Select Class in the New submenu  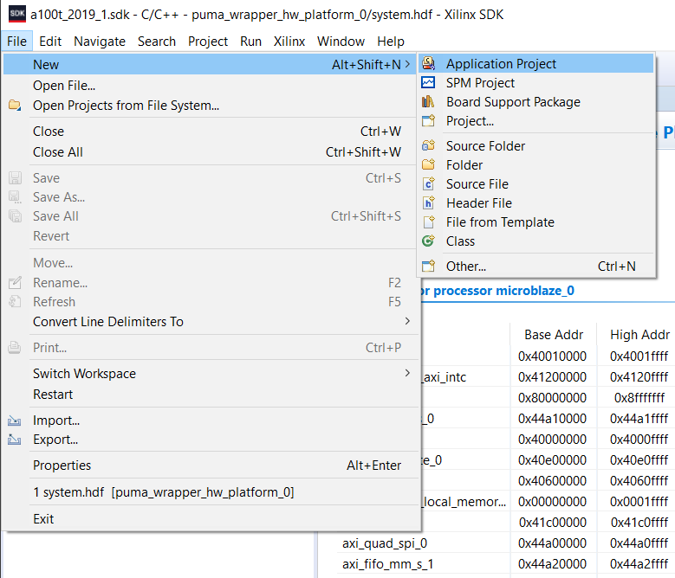(x=536, y=241)
